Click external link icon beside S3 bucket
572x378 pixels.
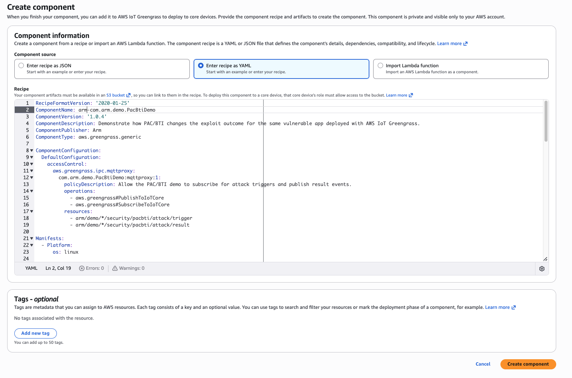tap(128, 95)
